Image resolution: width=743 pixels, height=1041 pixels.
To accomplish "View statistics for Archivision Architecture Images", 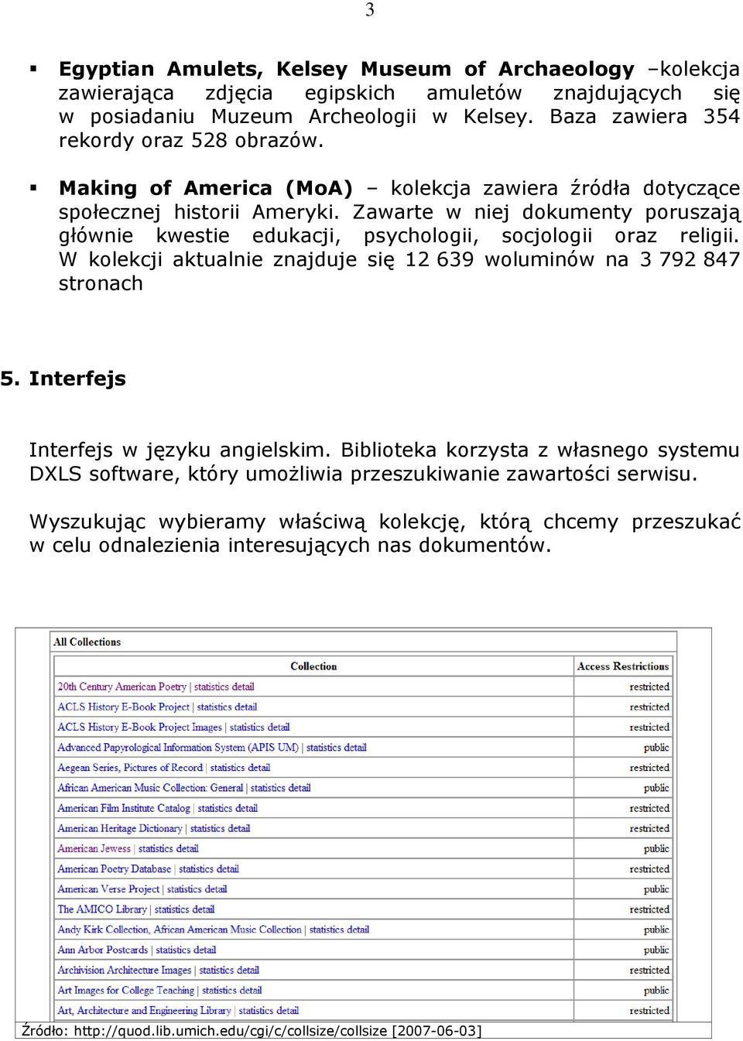I will [217, 970].
